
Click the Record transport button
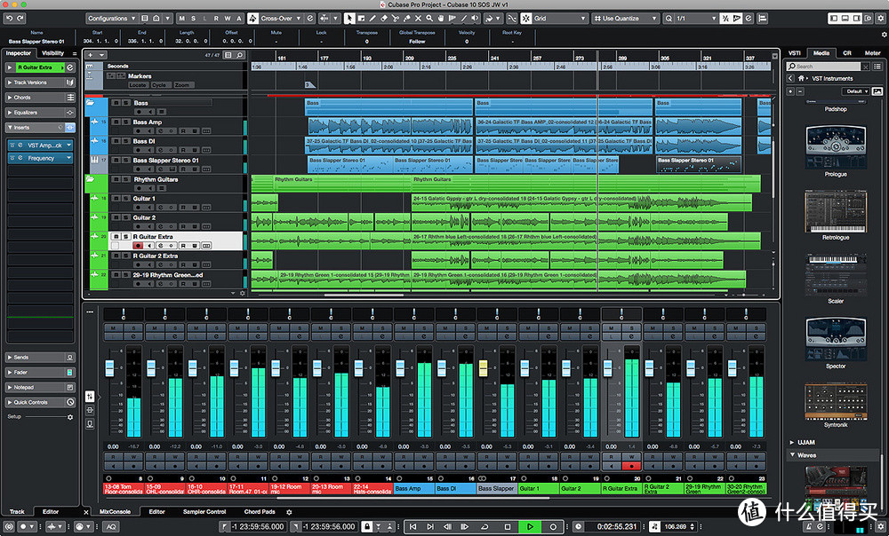pos(553,526)
